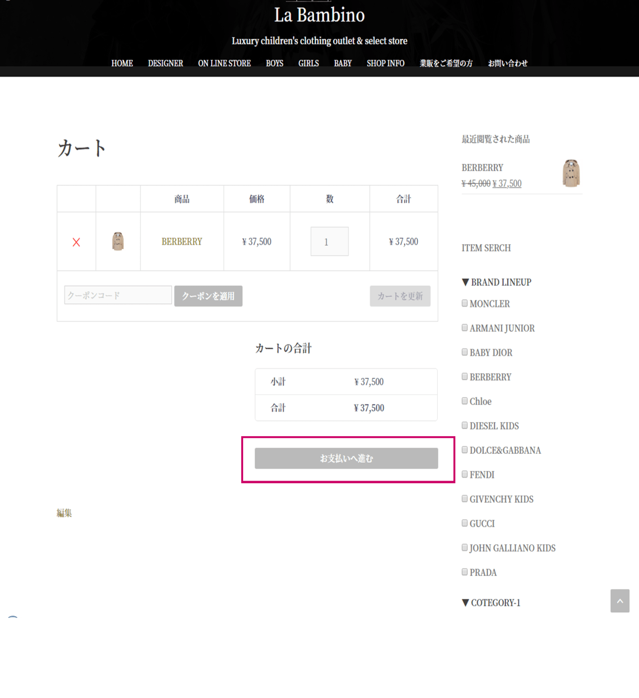
Task: Go to HOME in navigation
Action: 122,63
